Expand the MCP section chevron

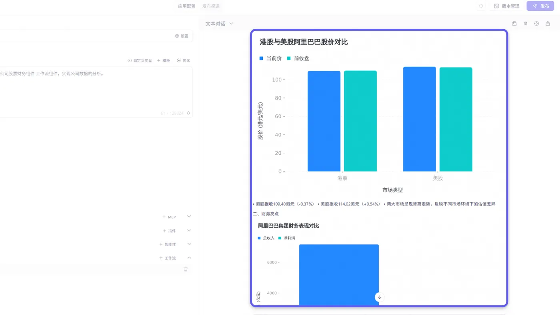[x=189, y=217]
